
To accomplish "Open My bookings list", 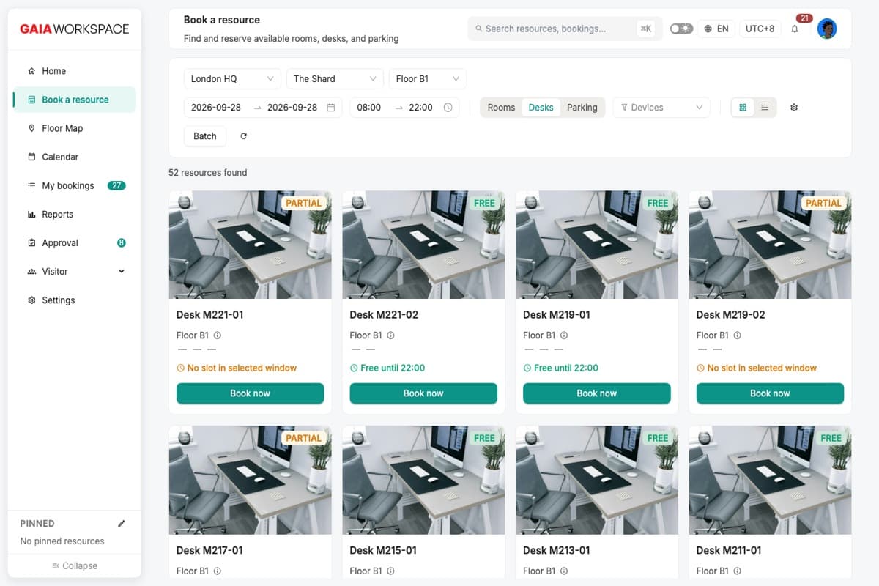I will pyautogui.click(x=74, y=185).
